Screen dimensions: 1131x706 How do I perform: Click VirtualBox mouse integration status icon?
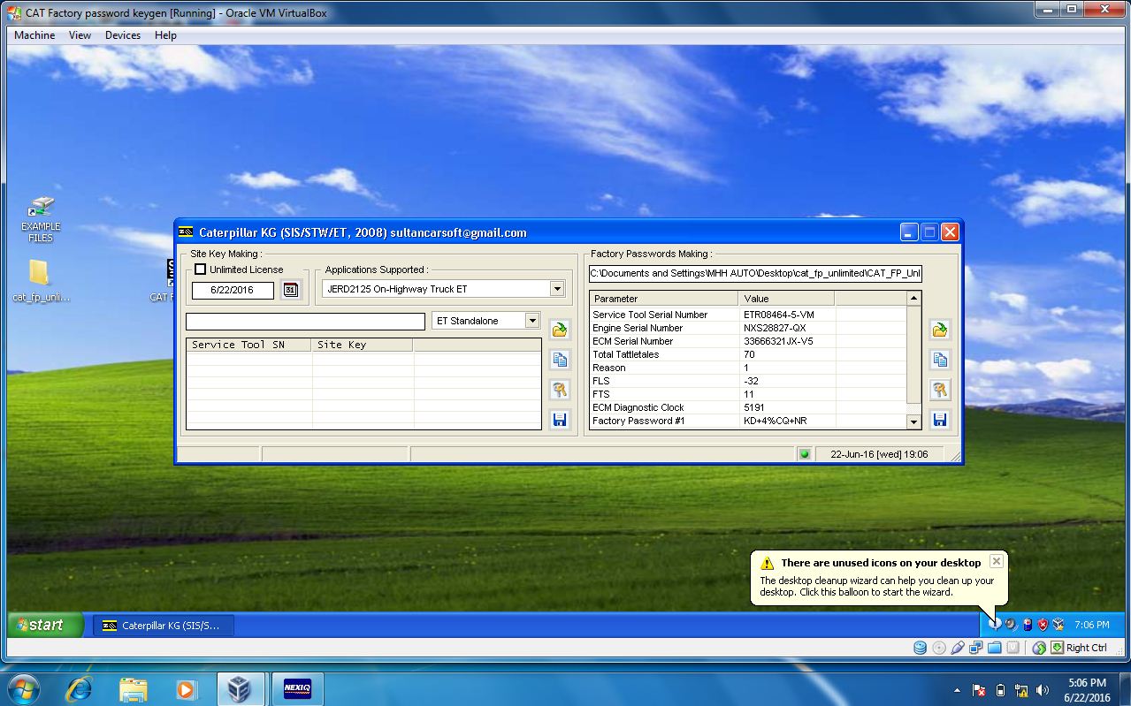(x=1040, y=648)
